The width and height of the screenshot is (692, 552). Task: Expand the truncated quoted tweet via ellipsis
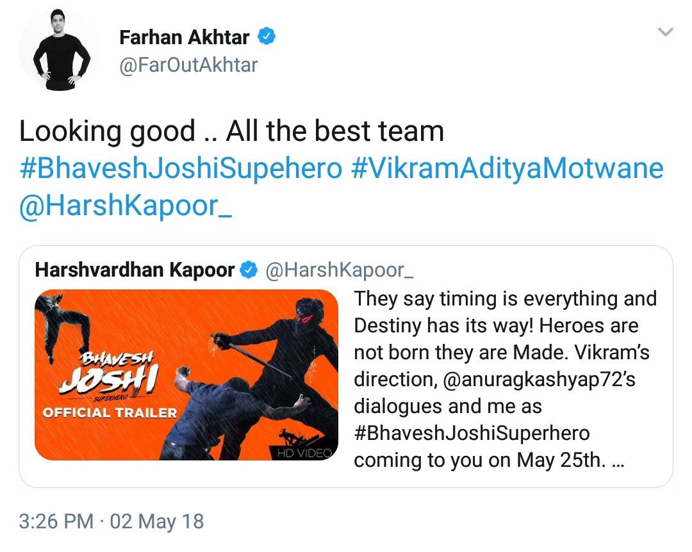coord(618,461)
